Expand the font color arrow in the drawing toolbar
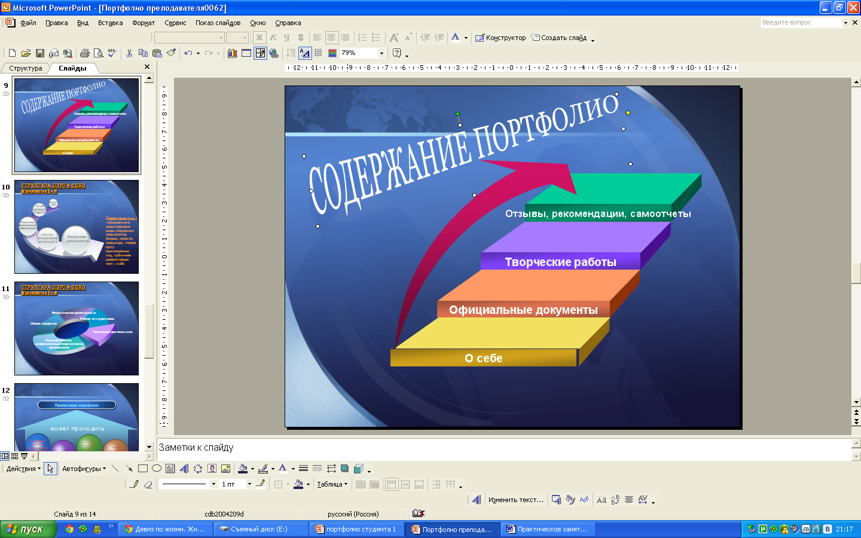Image resolution: width=861 pixels, height=538 pixels. tap(293, 469)
